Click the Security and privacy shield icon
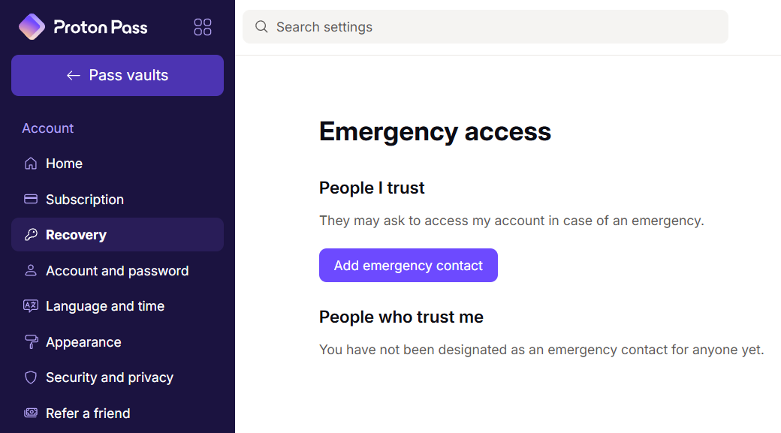This screenshot has width=781, height=433. [30, 377]
